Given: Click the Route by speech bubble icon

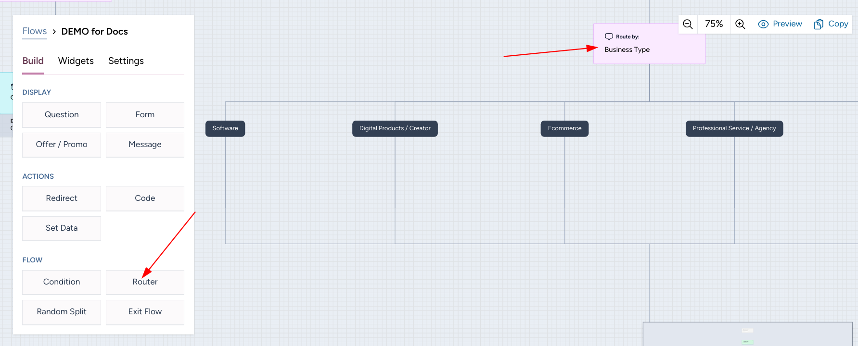Looking at the screenshot, I should (x=609, y=37).
